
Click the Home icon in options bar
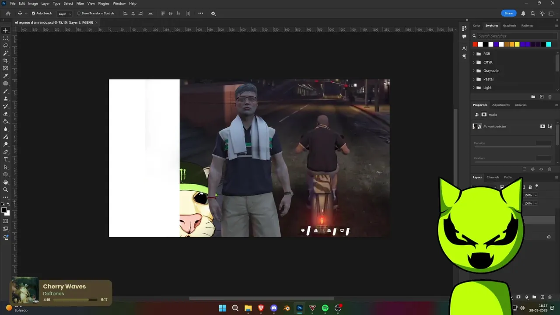pyautogui.click(x=8, y=13)
